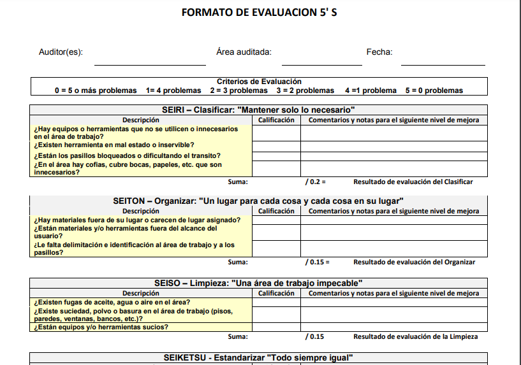The width and height of the screenshot is (521, 365).
Task: Click '3 = 2 problemas' criterion
Action: click(x=305, y=90)
